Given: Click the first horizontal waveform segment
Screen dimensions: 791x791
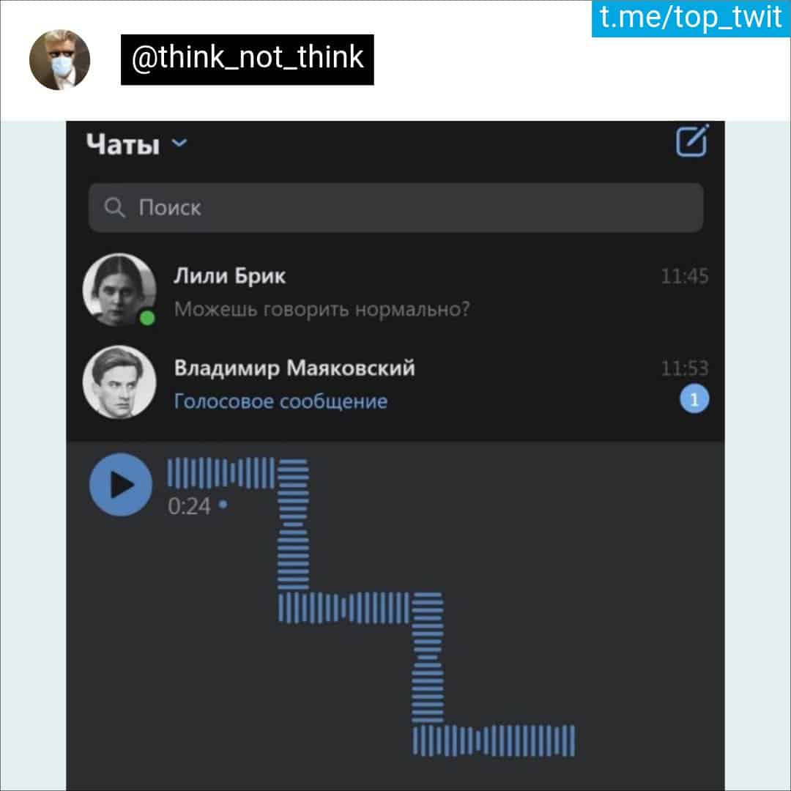Looking at the screenshot, I should 221,473.
